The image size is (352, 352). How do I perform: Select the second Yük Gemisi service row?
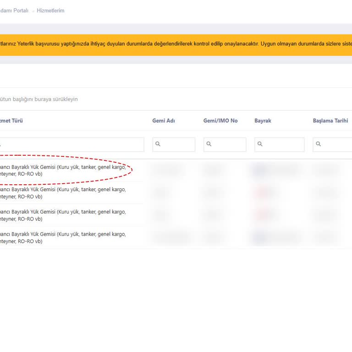pos(62,193)
